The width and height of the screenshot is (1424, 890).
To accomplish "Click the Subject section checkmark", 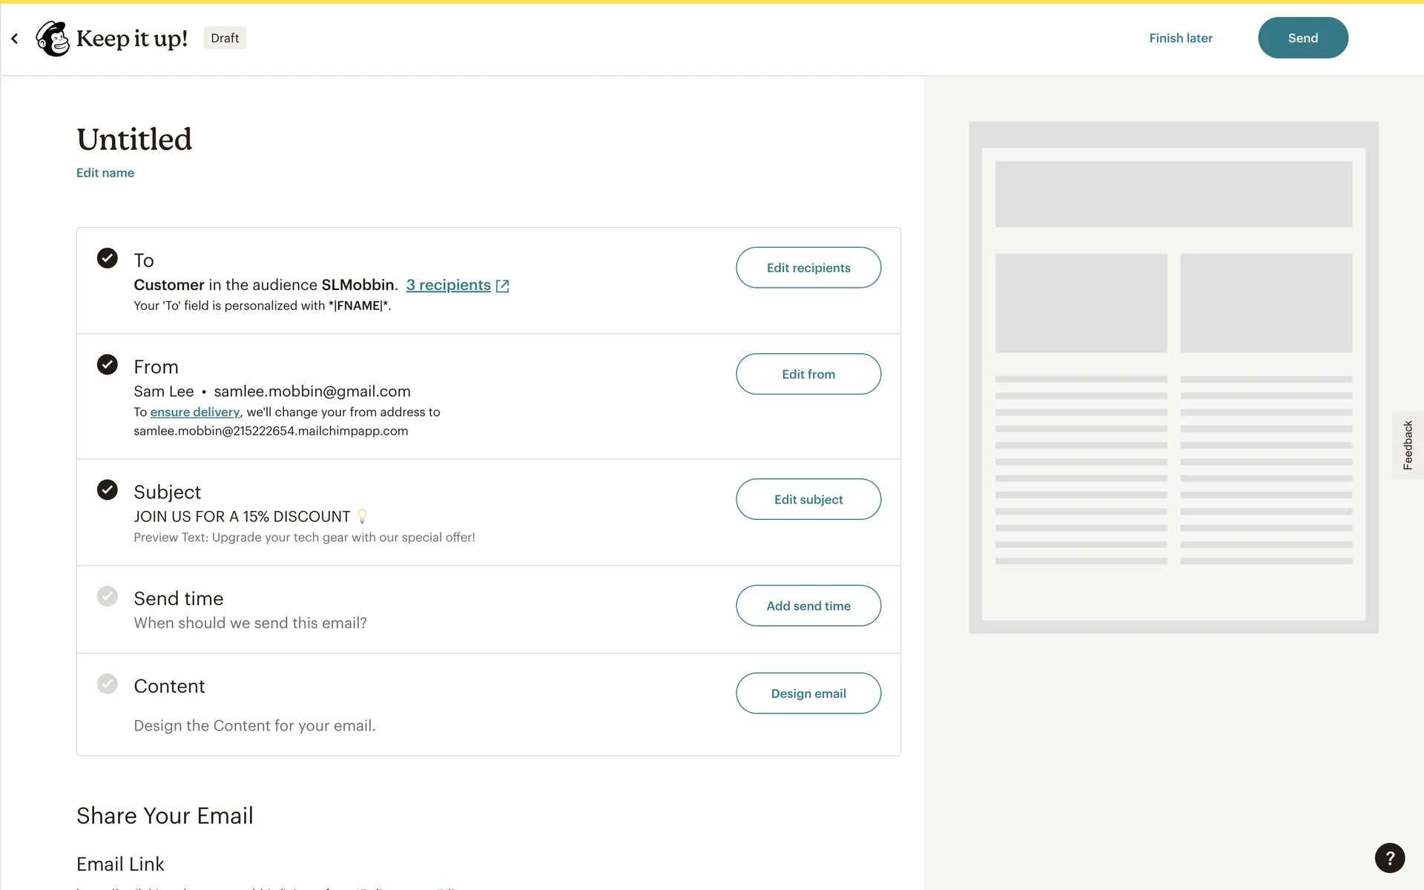I will [108, 489].
